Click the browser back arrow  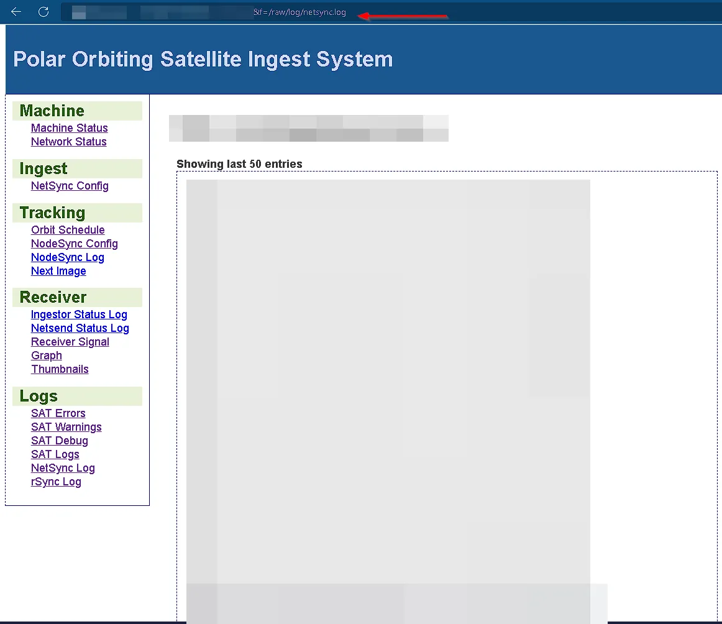[x=16, y=12]
